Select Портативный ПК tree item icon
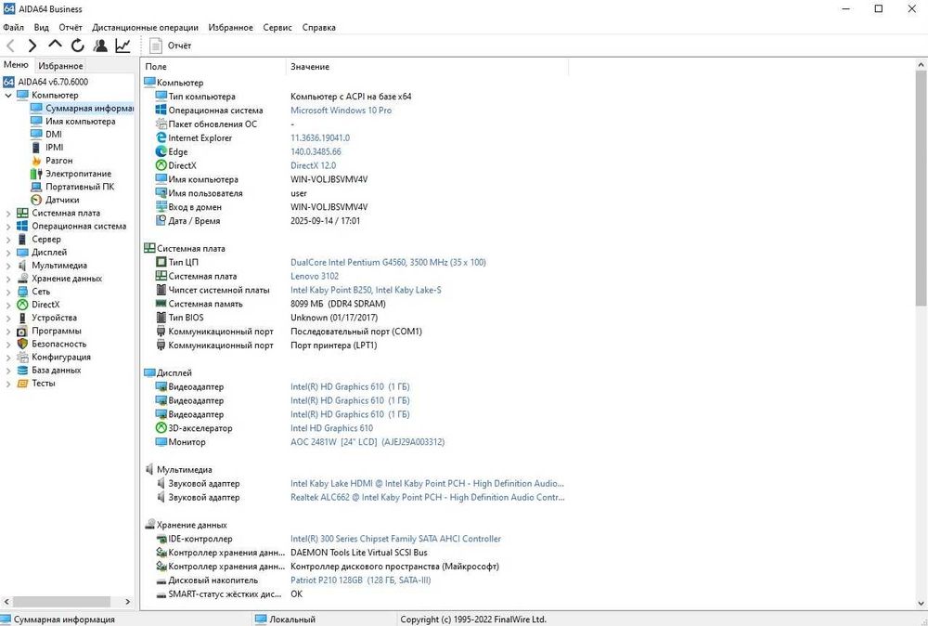The height and width of the screenshot is (626, 928). 37,187
